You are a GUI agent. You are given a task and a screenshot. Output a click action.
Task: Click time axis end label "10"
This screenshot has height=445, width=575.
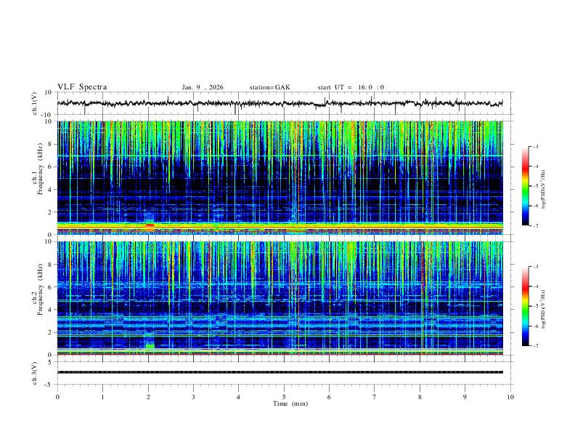[510, 397]
